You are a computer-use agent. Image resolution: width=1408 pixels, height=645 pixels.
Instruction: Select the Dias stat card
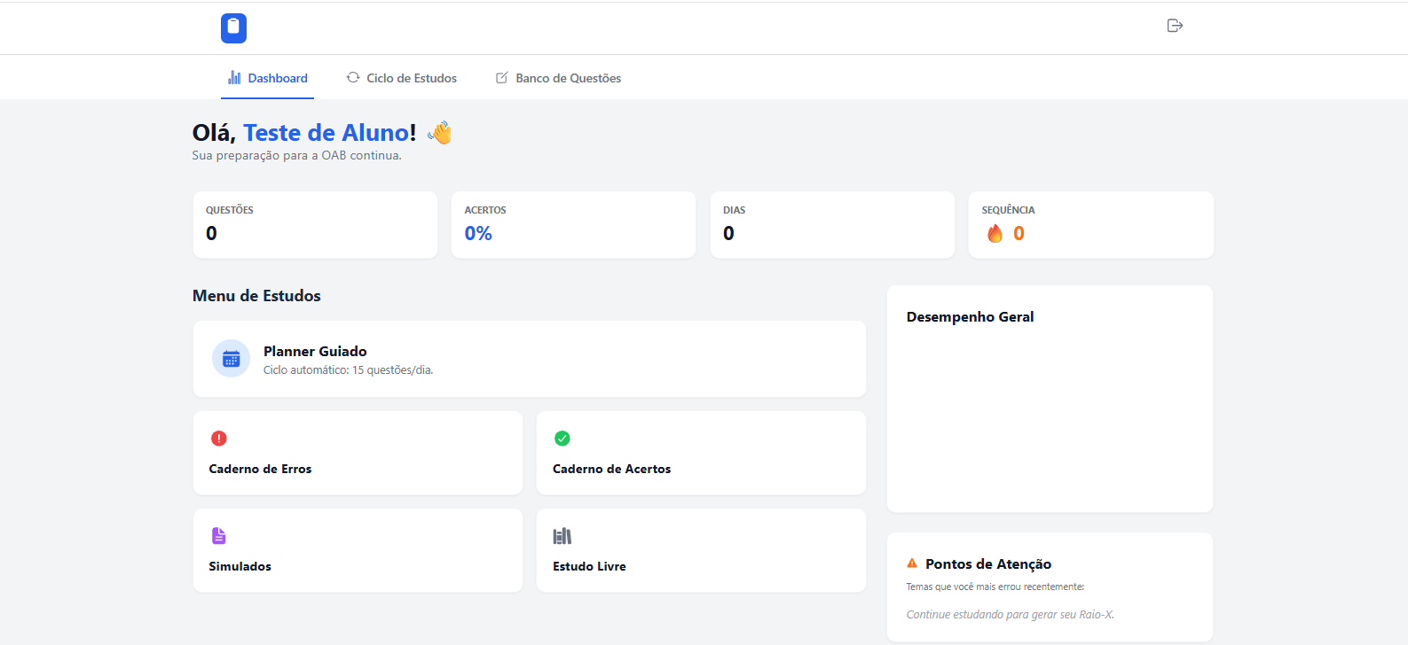click(832, 225)
